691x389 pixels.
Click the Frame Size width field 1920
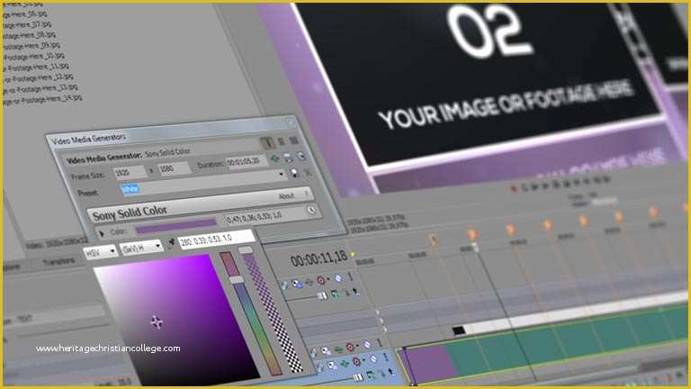pyautogui.click(x=130, y=173)
